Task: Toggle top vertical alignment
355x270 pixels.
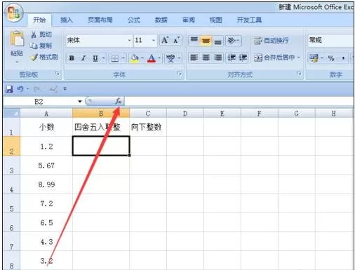Action: (x=194, y=41)
